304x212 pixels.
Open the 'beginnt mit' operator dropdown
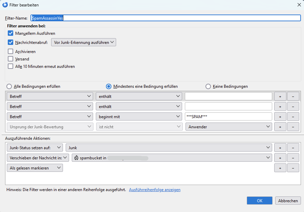[x=139, y=116]
